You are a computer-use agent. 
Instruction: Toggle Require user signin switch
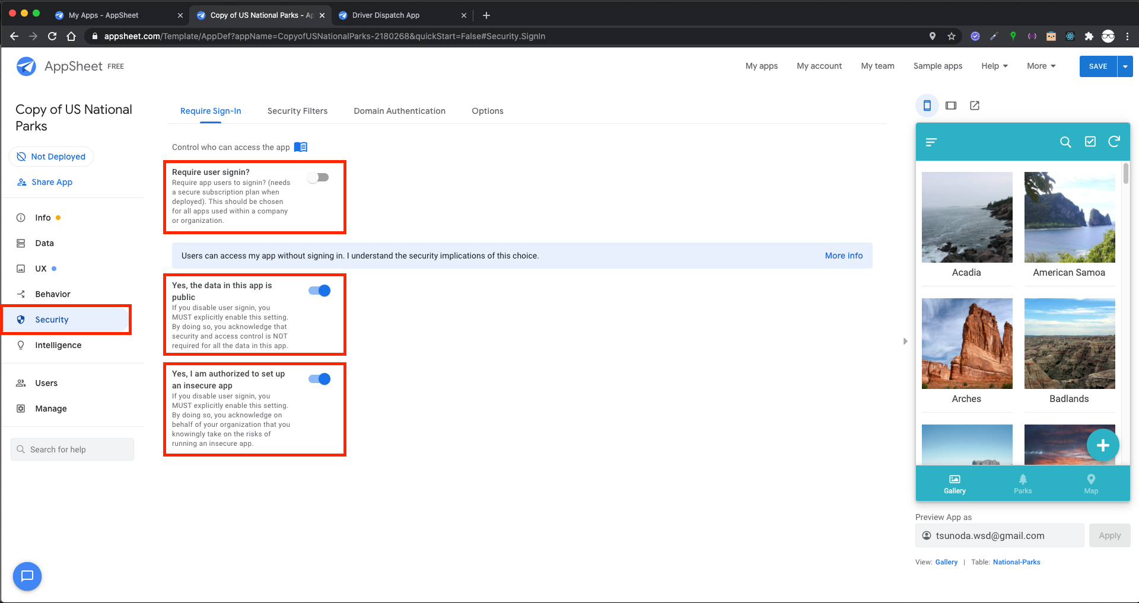point(319,177)
